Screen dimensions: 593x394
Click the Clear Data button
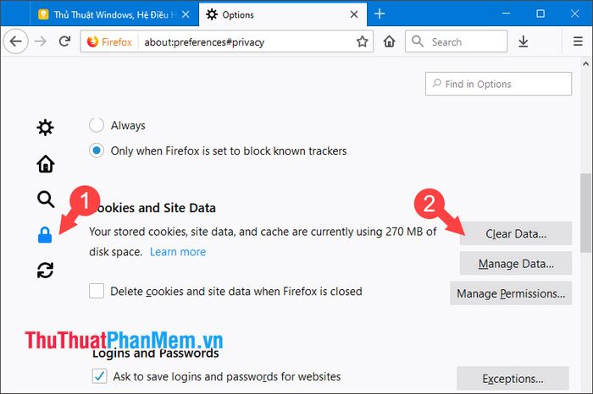515,233
